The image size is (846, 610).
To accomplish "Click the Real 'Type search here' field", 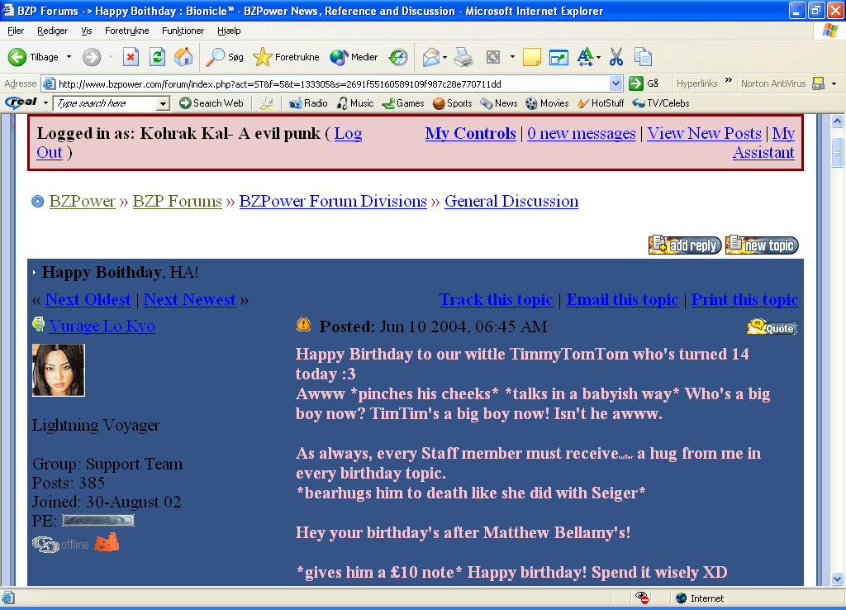I will pos(105,103).
